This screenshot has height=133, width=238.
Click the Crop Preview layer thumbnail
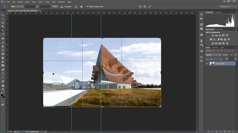tap(212, 64)
